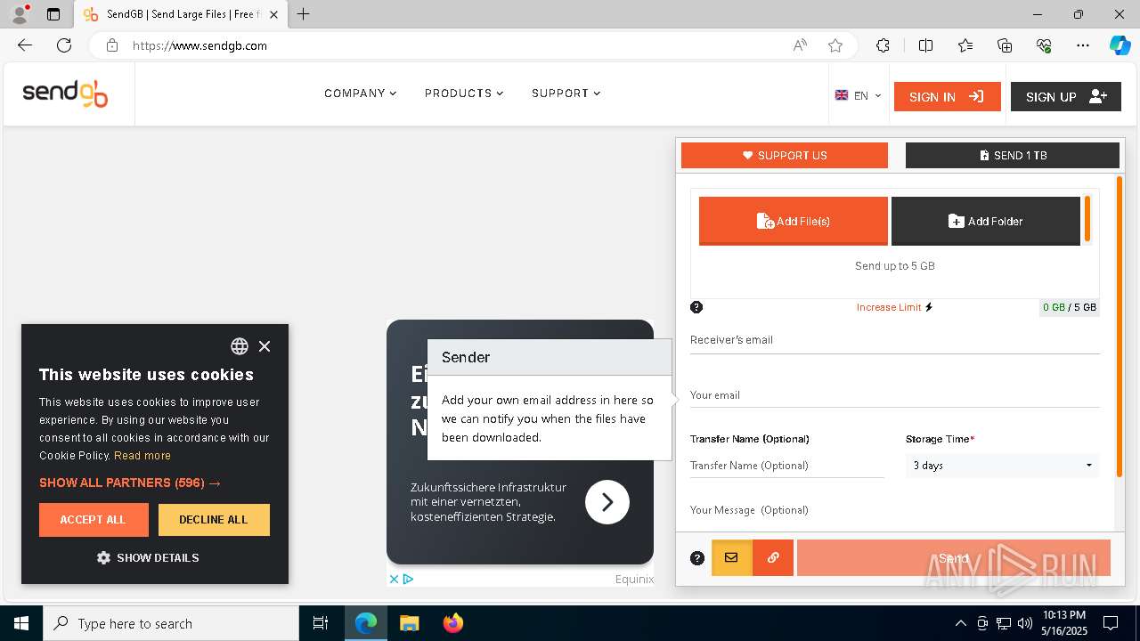Click the SIGN IN button
The height and width of the screenshot is (641, 1140).
947,96
